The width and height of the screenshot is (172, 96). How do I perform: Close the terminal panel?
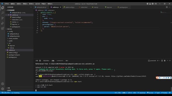pos(170,61)
